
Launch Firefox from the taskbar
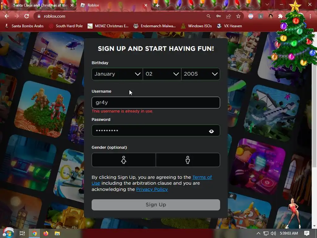(x=46, y=233)
